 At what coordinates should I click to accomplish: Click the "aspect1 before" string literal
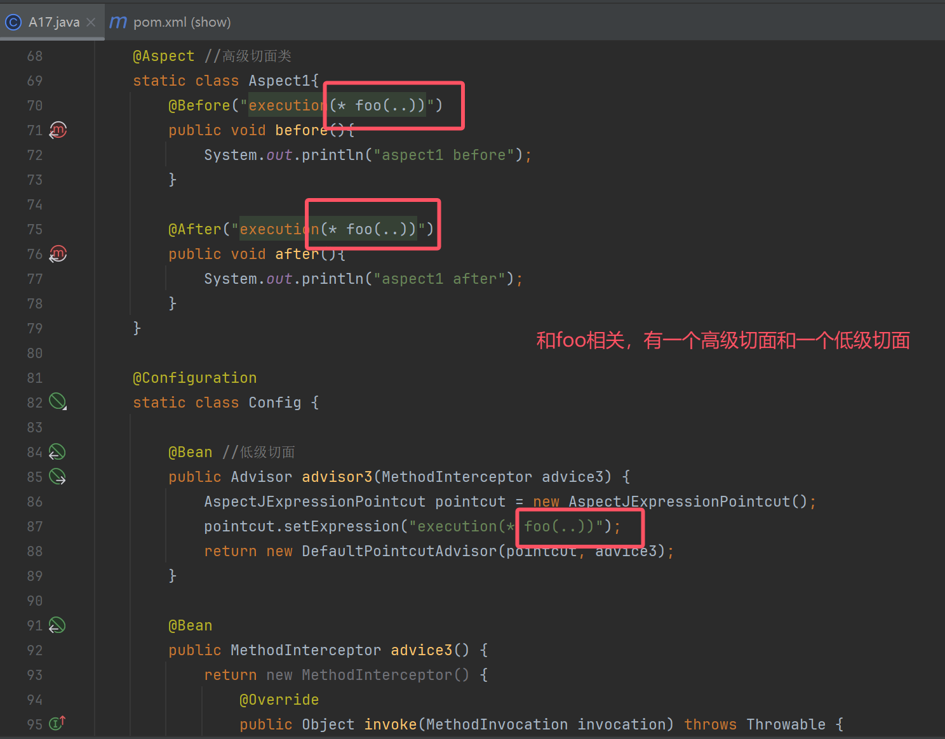(443, 155)
